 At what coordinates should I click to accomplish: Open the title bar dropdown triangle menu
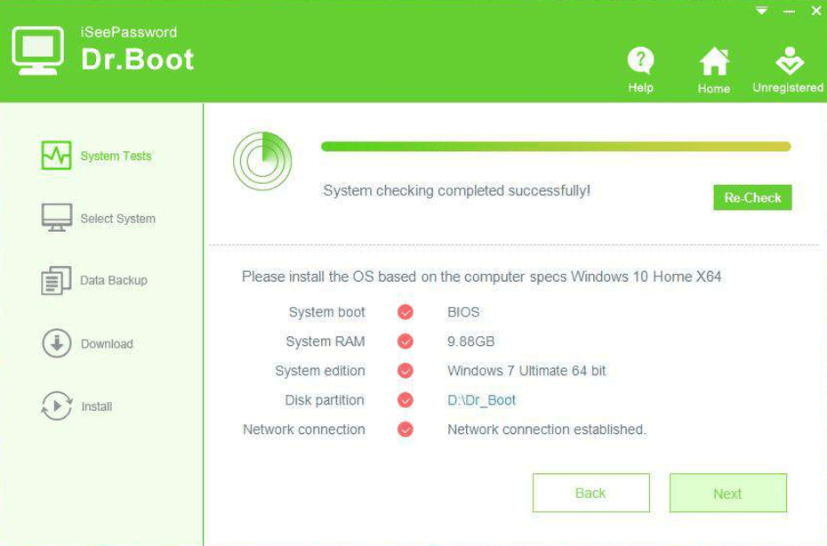(x=761, y=11)
